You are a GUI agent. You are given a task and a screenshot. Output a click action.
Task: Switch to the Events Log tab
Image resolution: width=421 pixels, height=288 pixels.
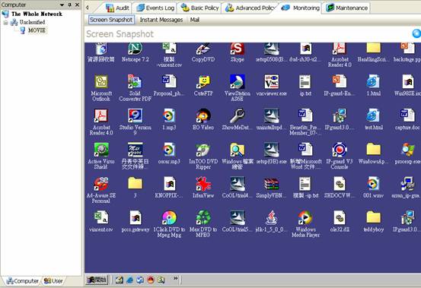(155, 8)
